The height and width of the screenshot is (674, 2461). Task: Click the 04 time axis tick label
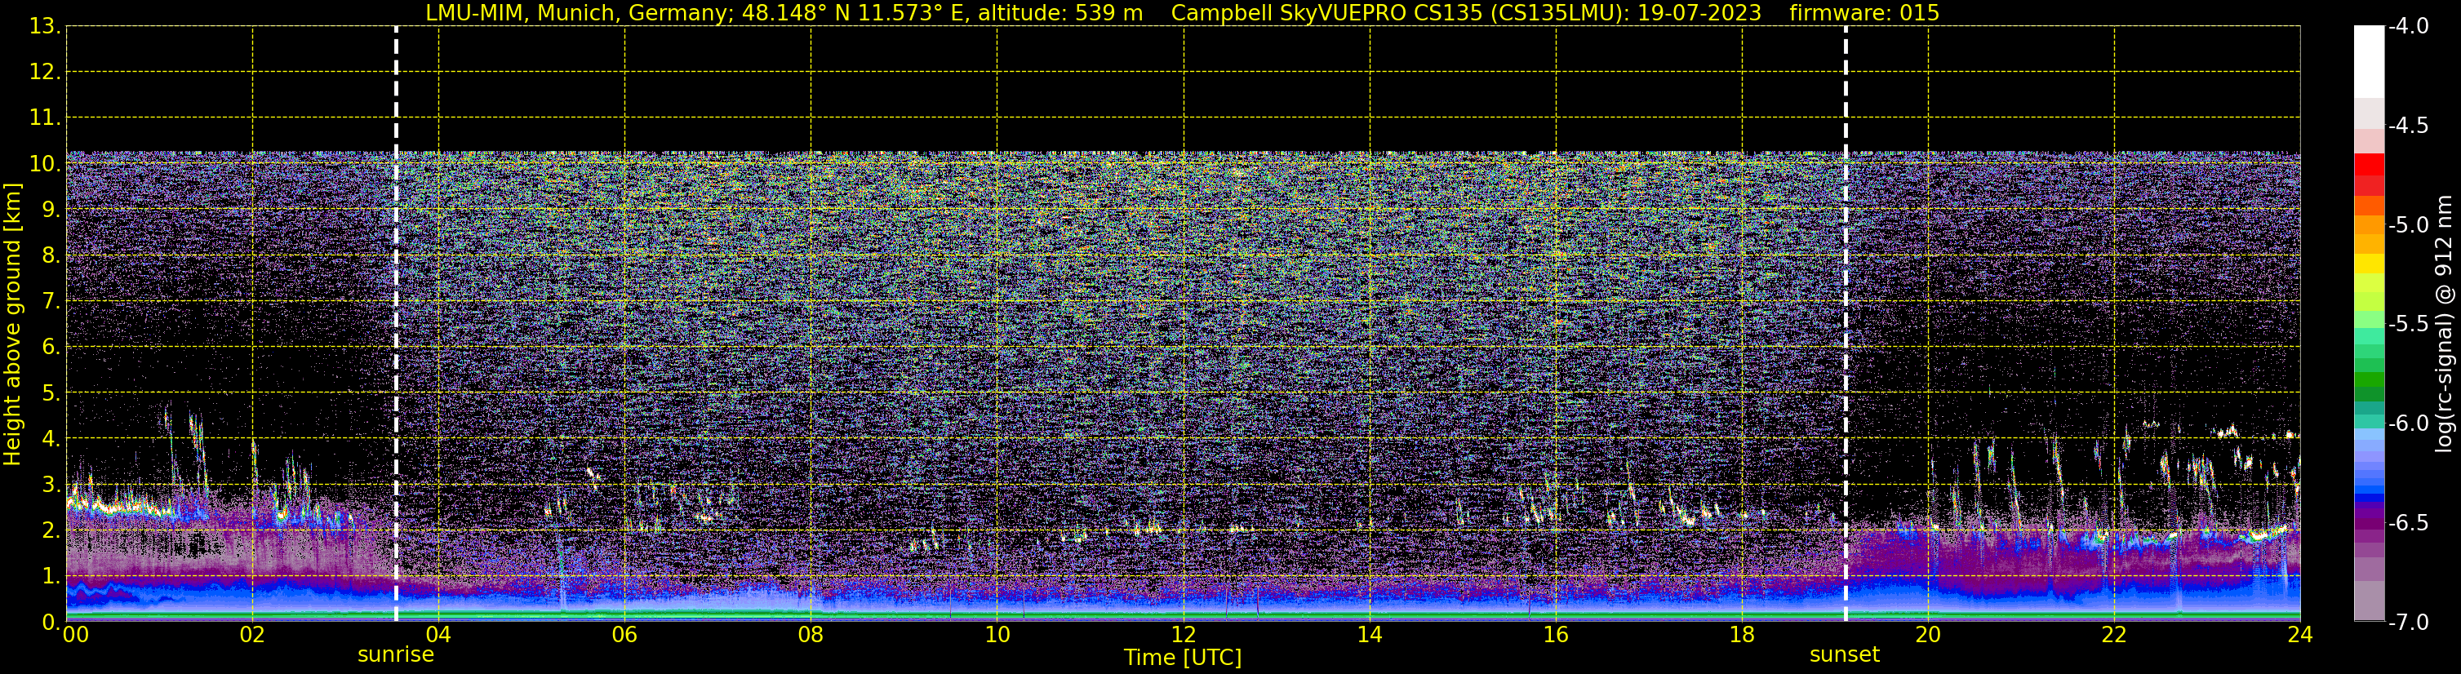(438, 635)
